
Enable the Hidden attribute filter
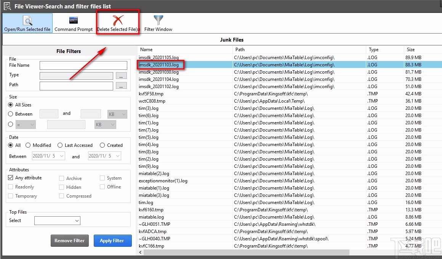(61, 187)
